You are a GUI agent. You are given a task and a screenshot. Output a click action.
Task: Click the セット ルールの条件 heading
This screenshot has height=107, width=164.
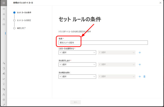(x=80, y=19)
